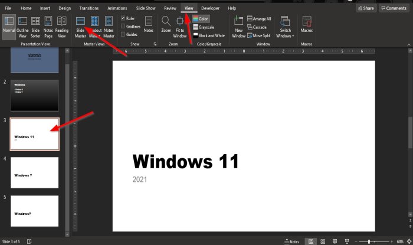Screen dimensions: 413x245
Task: Click the Zoom magnifier tool
Action: tap(166, 24)
